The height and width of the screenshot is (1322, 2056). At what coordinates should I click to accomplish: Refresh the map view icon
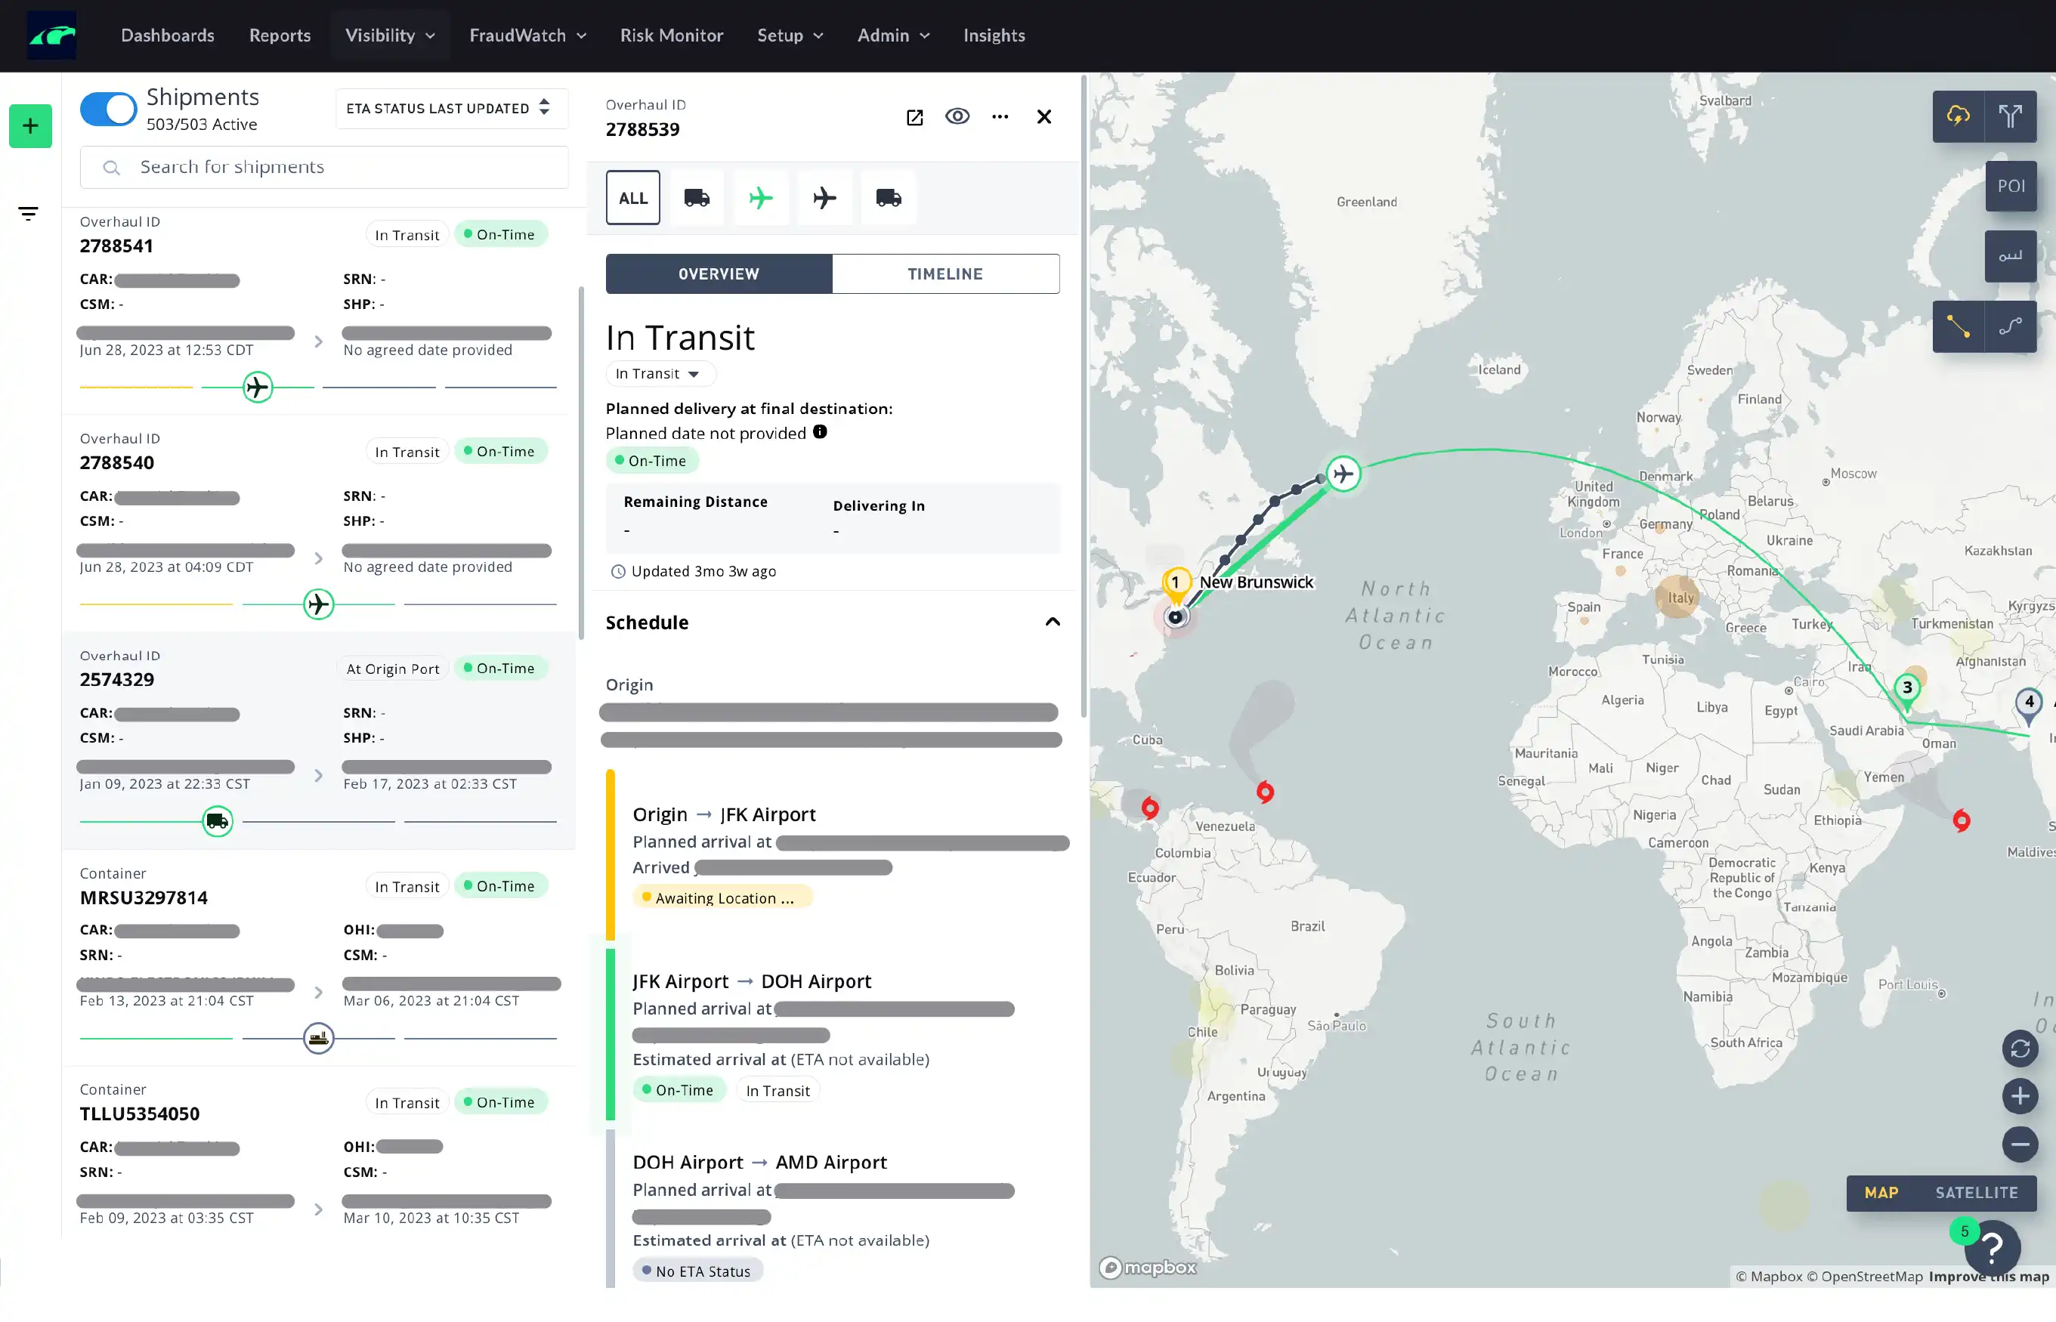(2019, 1049)
